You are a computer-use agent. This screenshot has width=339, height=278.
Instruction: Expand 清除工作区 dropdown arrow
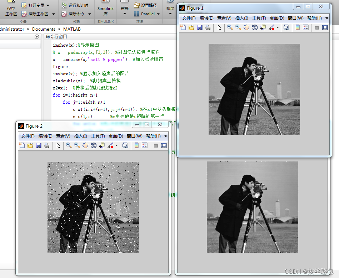pyautogui.click(x=53, y=14)
